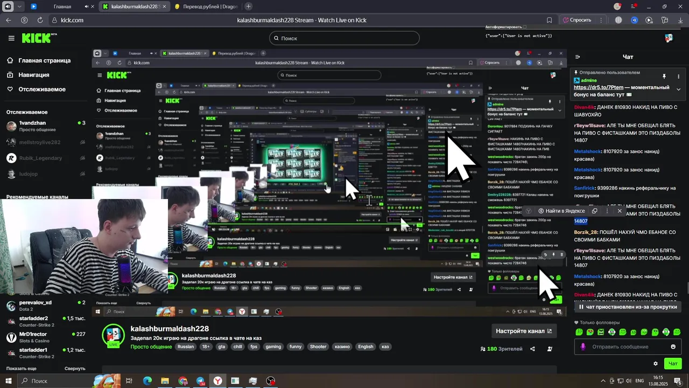Open 'Отслеживаемое' sidebar item
The height and width of the screenshot is (388, 689).
[x=36, y=89]
